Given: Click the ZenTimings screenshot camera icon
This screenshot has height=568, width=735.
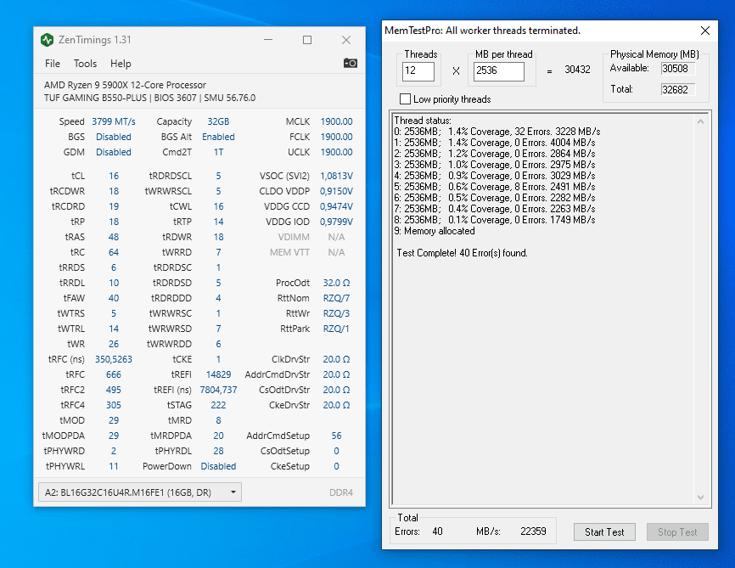Looking at the screenshot, I should pos(351,63).
